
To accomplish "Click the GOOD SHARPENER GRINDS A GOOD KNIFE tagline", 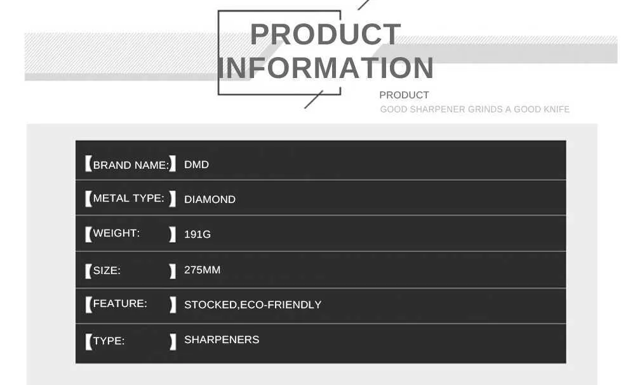I will pos(474,109).
